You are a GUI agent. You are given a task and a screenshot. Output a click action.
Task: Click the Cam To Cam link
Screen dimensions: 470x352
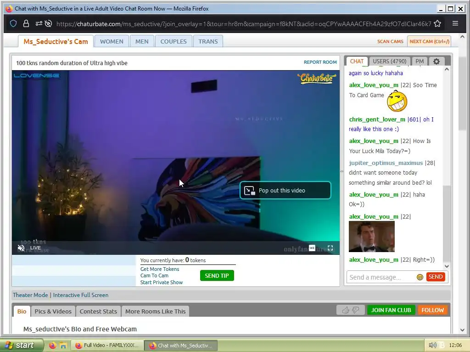tap(154, 275)
